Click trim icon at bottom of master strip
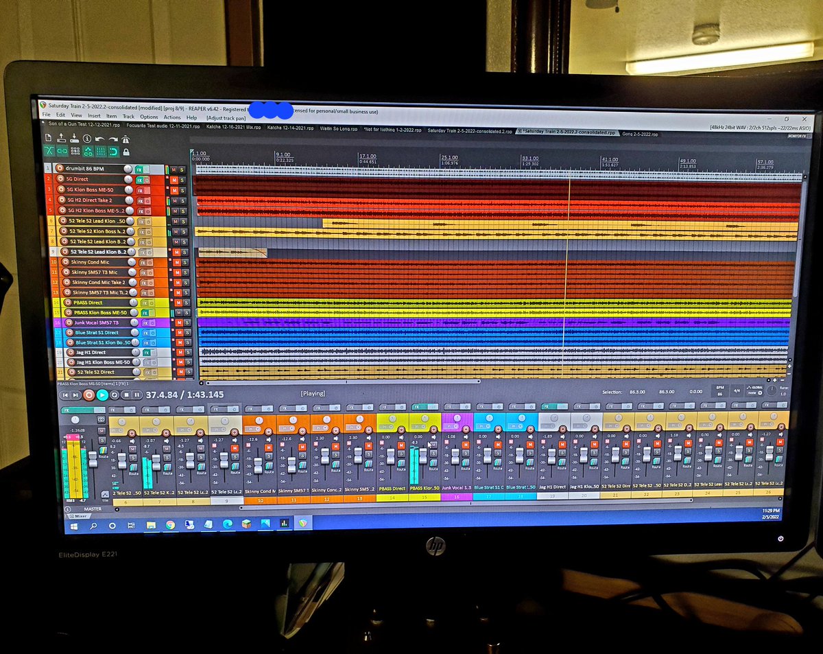 click(105, 495)
